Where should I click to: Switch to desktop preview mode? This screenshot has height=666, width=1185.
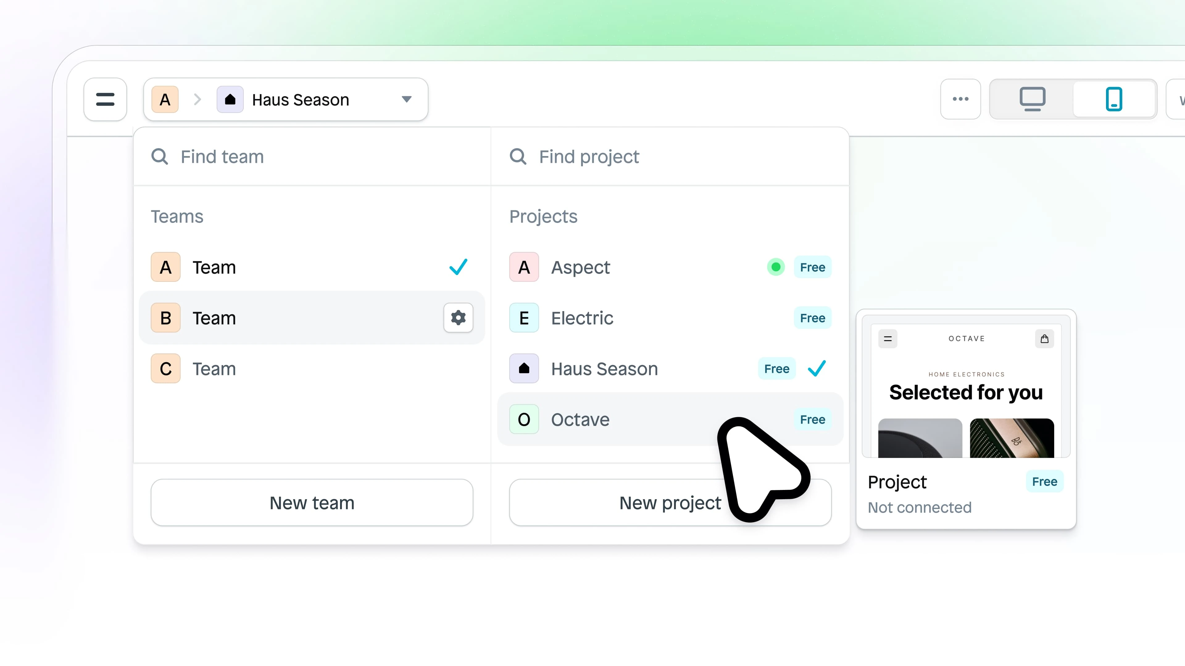pos(1032,99)
